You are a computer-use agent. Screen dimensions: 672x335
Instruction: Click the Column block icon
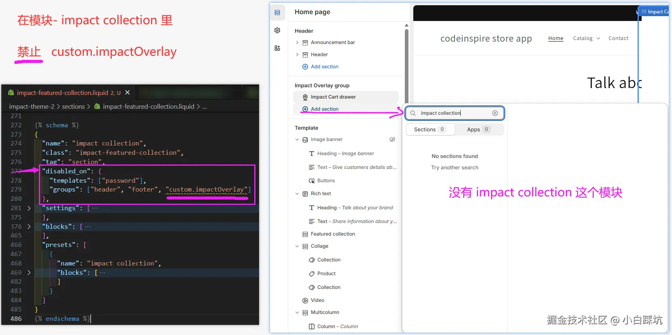pos(312,327)
